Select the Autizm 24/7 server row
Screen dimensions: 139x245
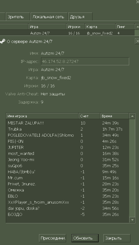point(67,33)
